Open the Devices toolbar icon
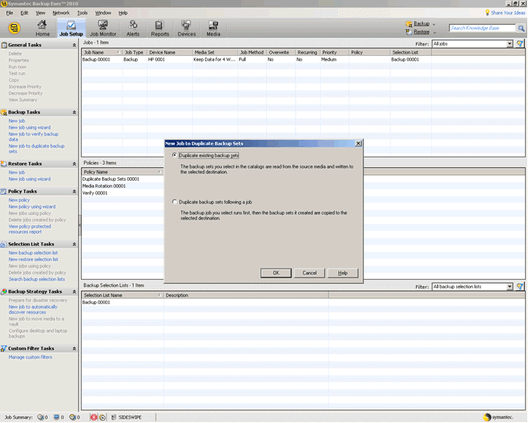This screenshot has height=423, width=528. pyautogui.click(x=187, y=28)
